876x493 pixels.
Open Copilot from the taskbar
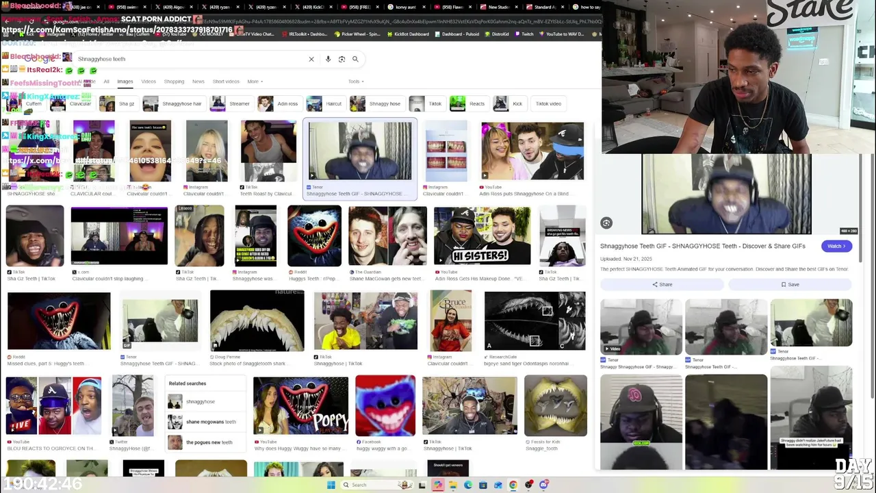[437, 485]
